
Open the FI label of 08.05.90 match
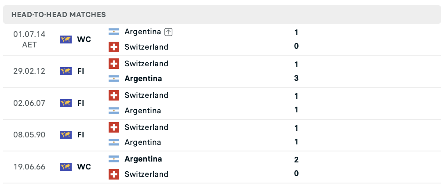click(80, 135)
